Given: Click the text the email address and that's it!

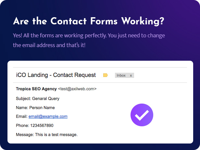Looking at the screenshot, I should [x=49, y=45].
